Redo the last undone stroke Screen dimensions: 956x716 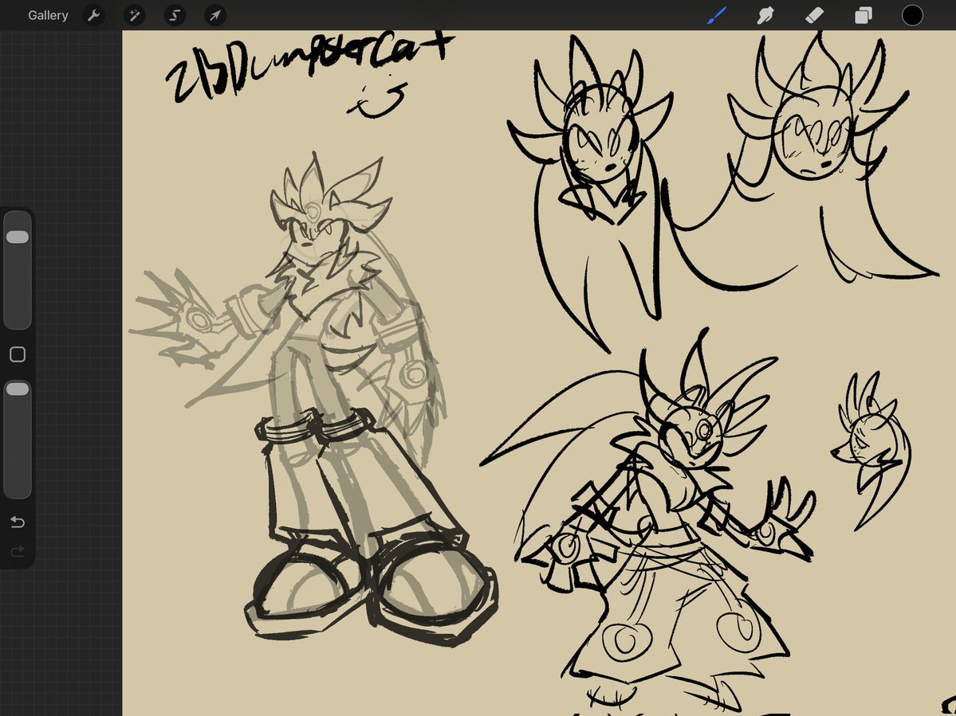pyautogui.click(x=18, y=551)
